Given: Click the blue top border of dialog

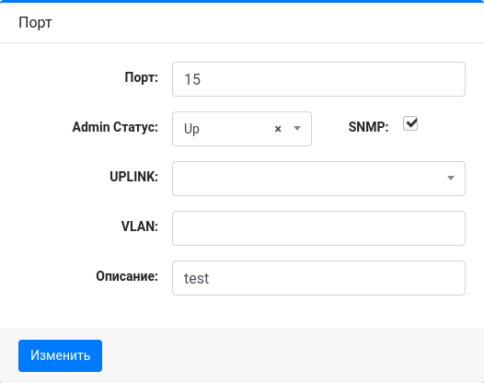Looking at the screenshot, I should (x=242, y=1).
